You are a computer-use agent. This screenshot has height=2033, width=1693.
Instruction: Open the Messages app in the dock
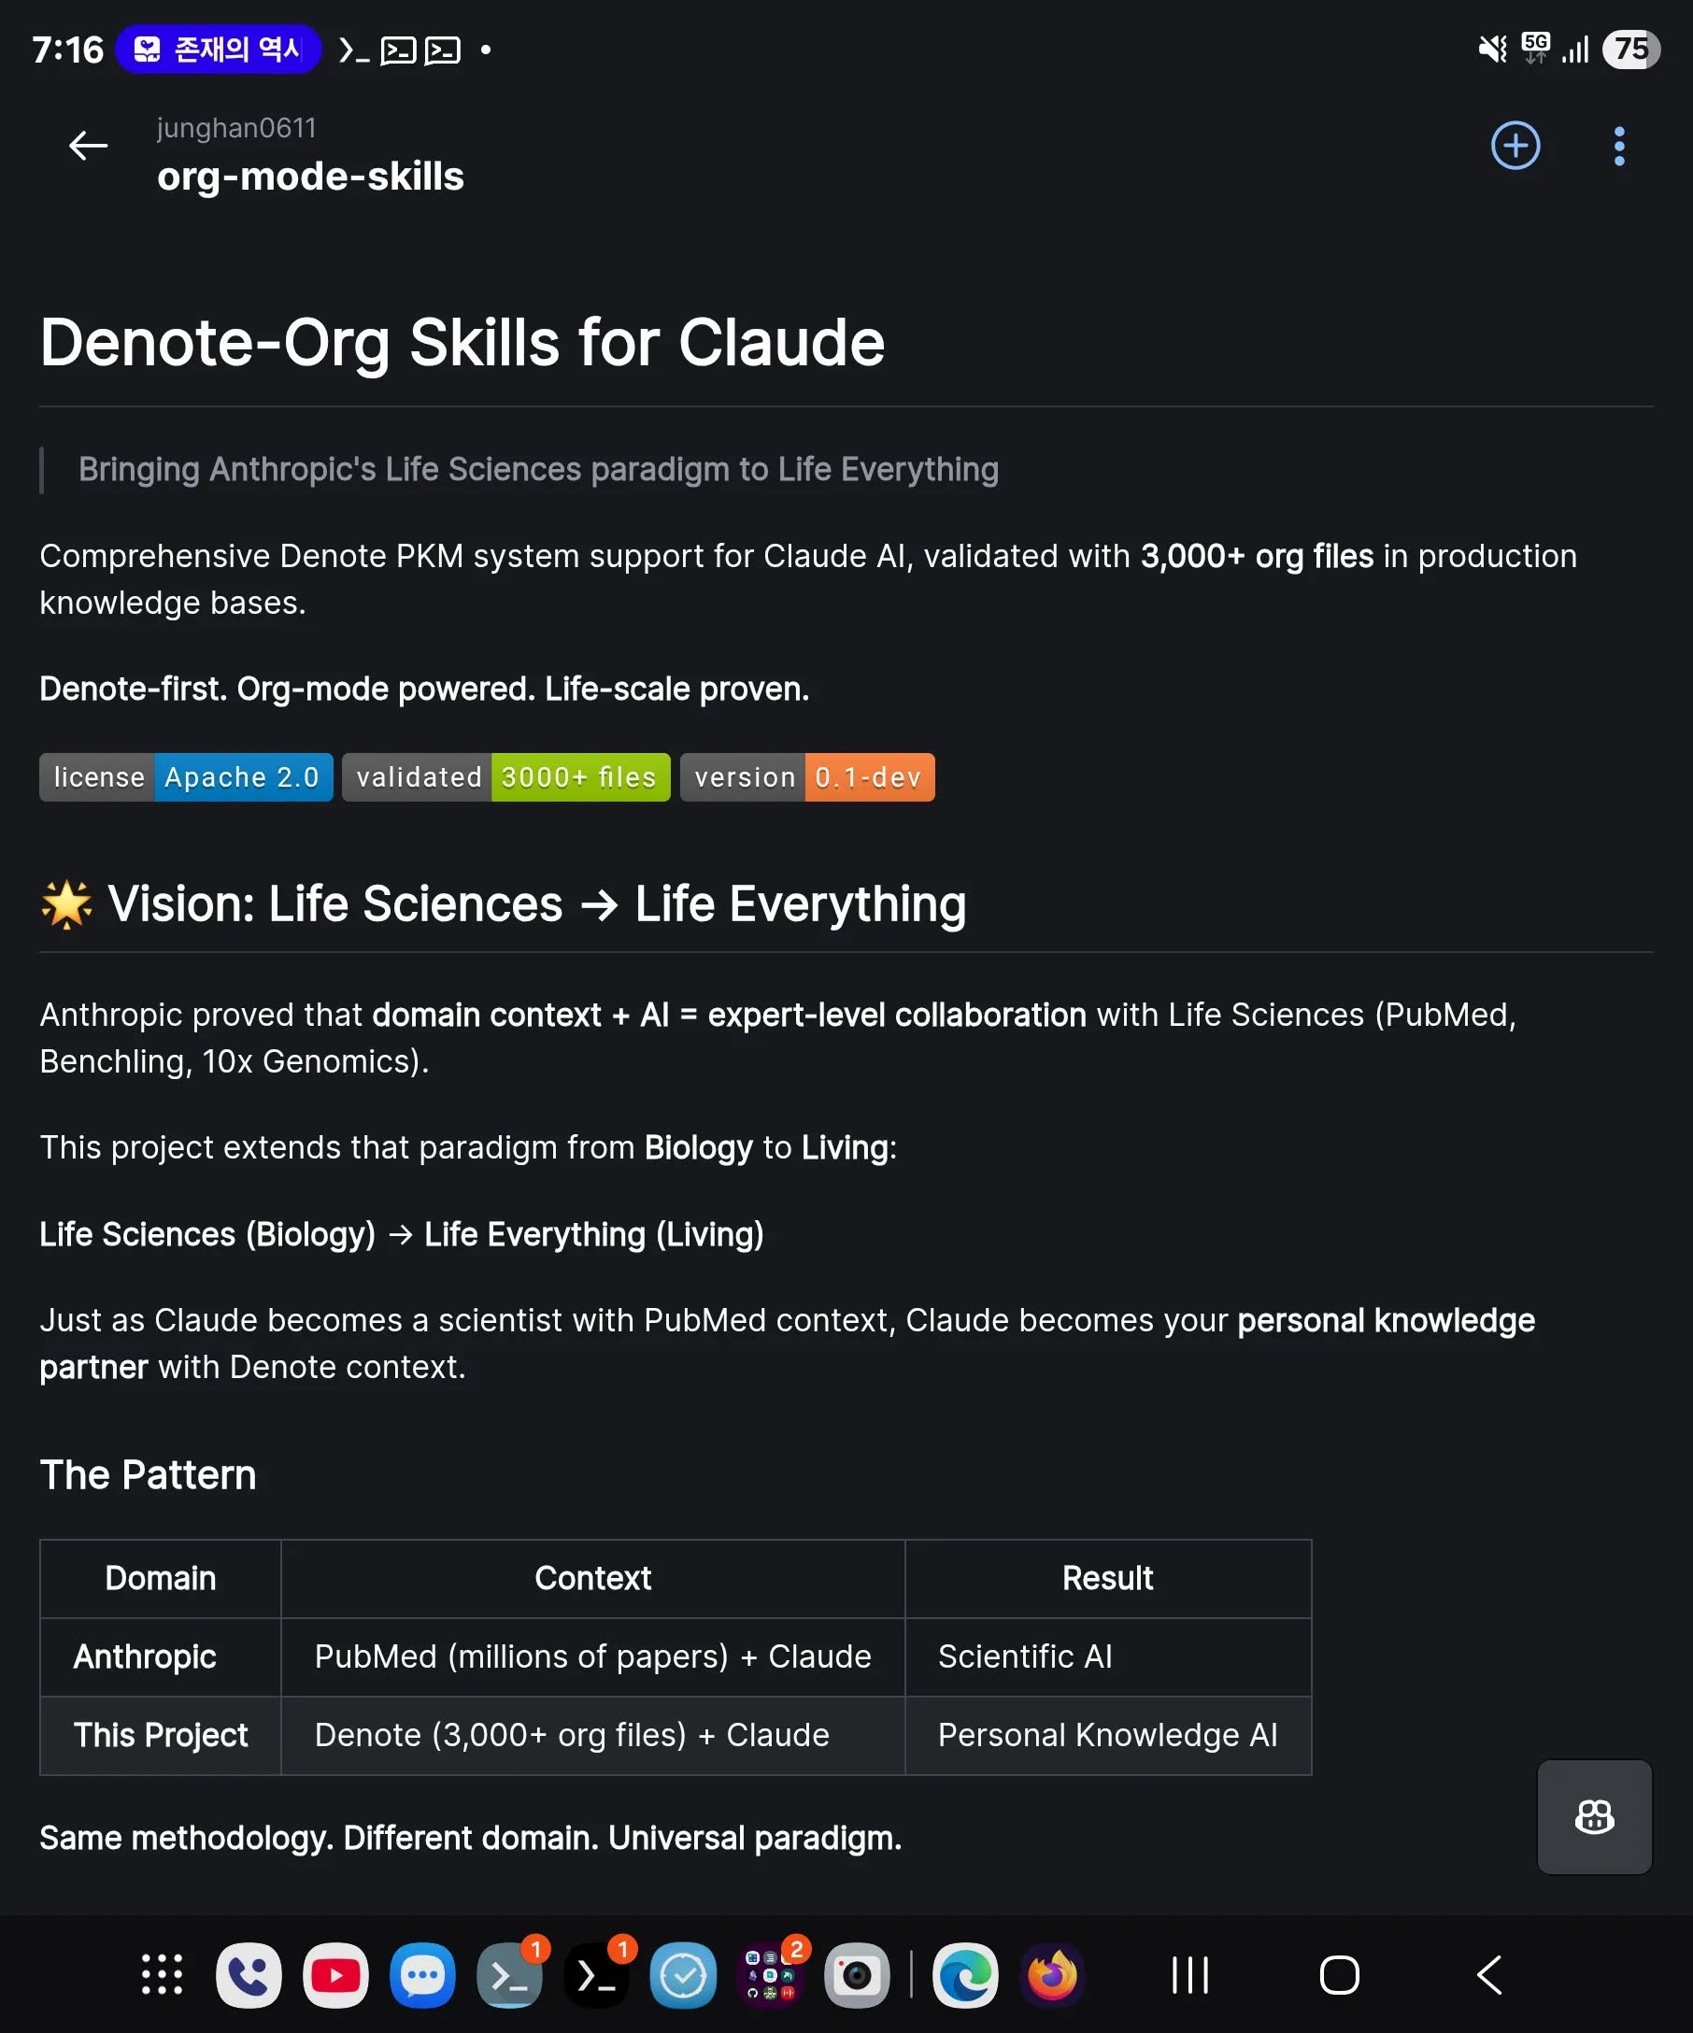pyautogui.click(x=422, y=1975)
